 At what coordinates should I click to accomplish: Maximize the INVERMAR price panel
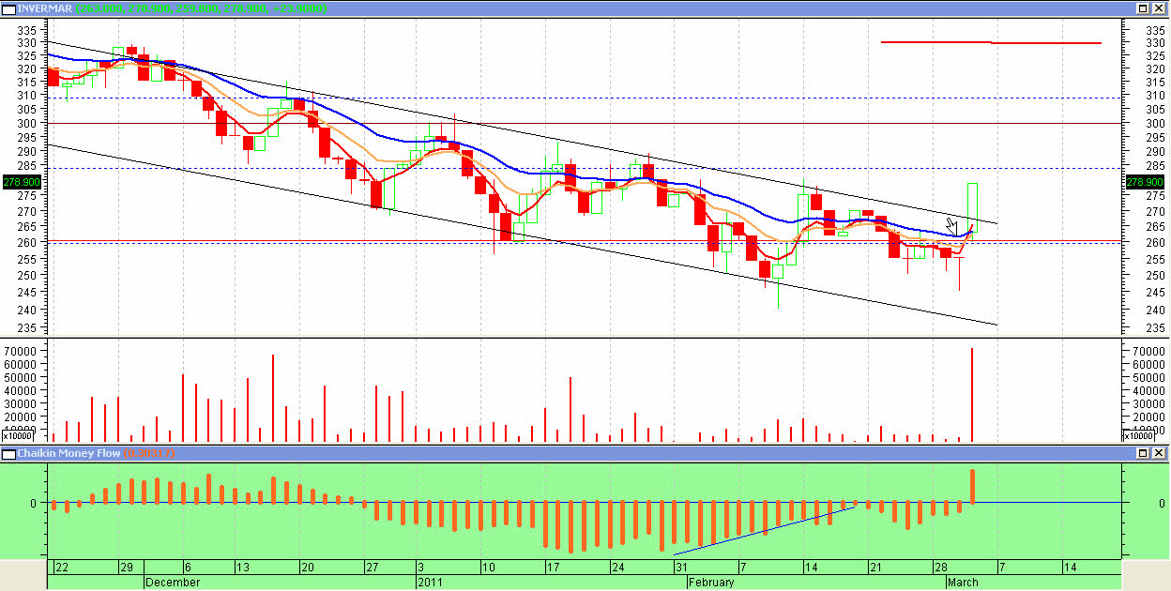(1144, 8)
